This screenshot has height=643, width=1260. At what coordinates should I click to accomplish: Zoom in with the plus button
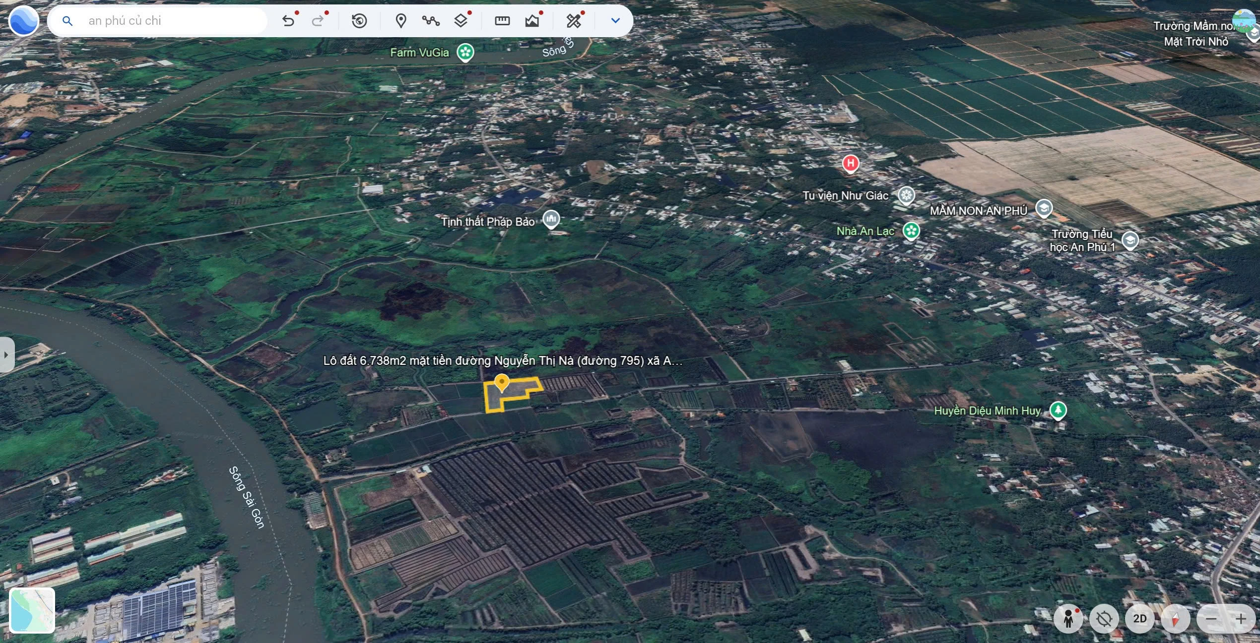pos(1241,619)
